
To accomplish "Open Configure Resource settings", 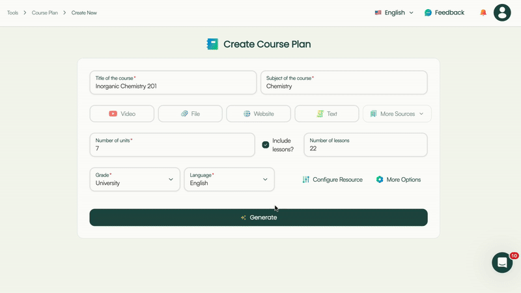I will tap(332, 180).
